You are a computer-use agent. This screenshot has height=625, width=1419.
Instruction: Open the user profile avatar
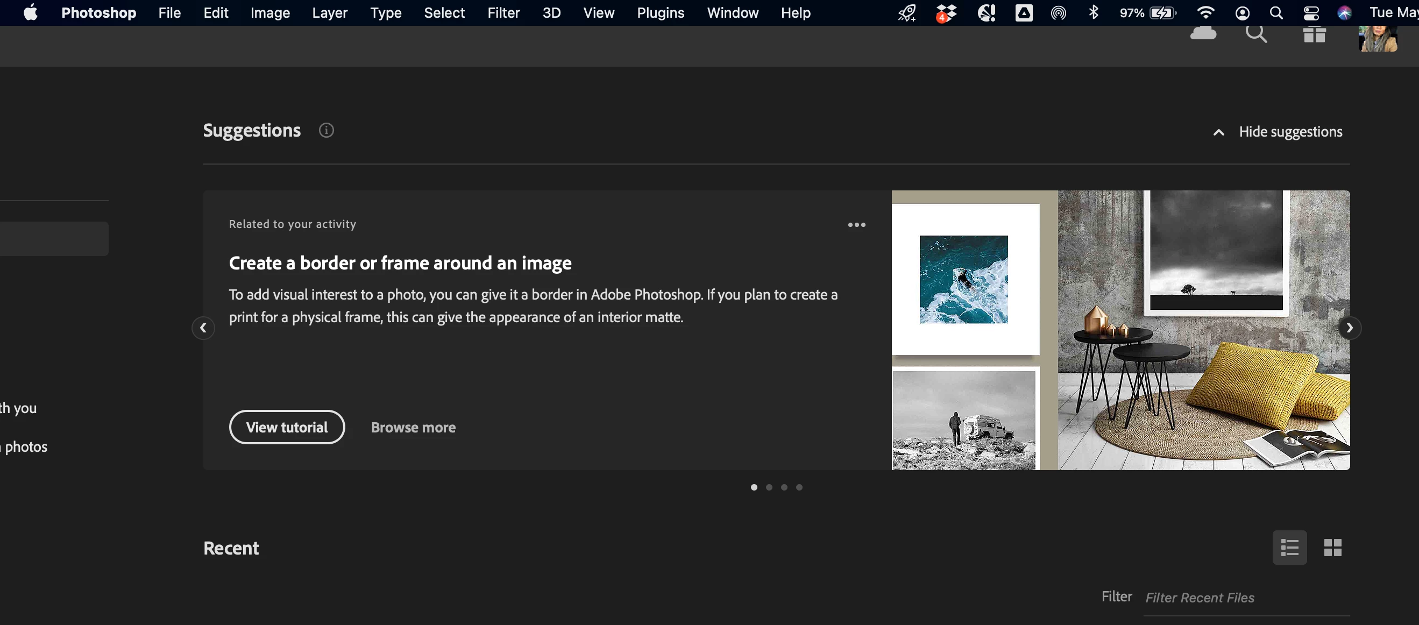[x=1377, y=38]
